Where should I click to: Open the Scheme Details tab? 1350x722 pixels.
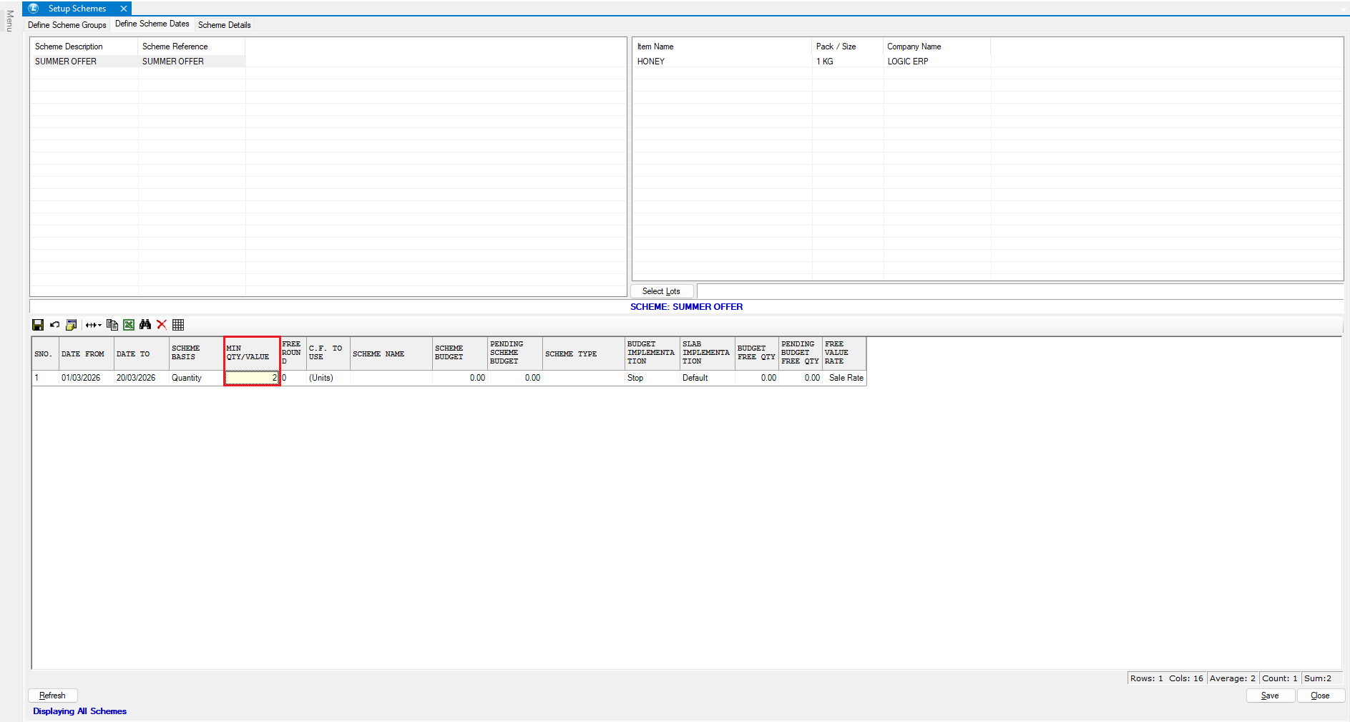point(224,25)
